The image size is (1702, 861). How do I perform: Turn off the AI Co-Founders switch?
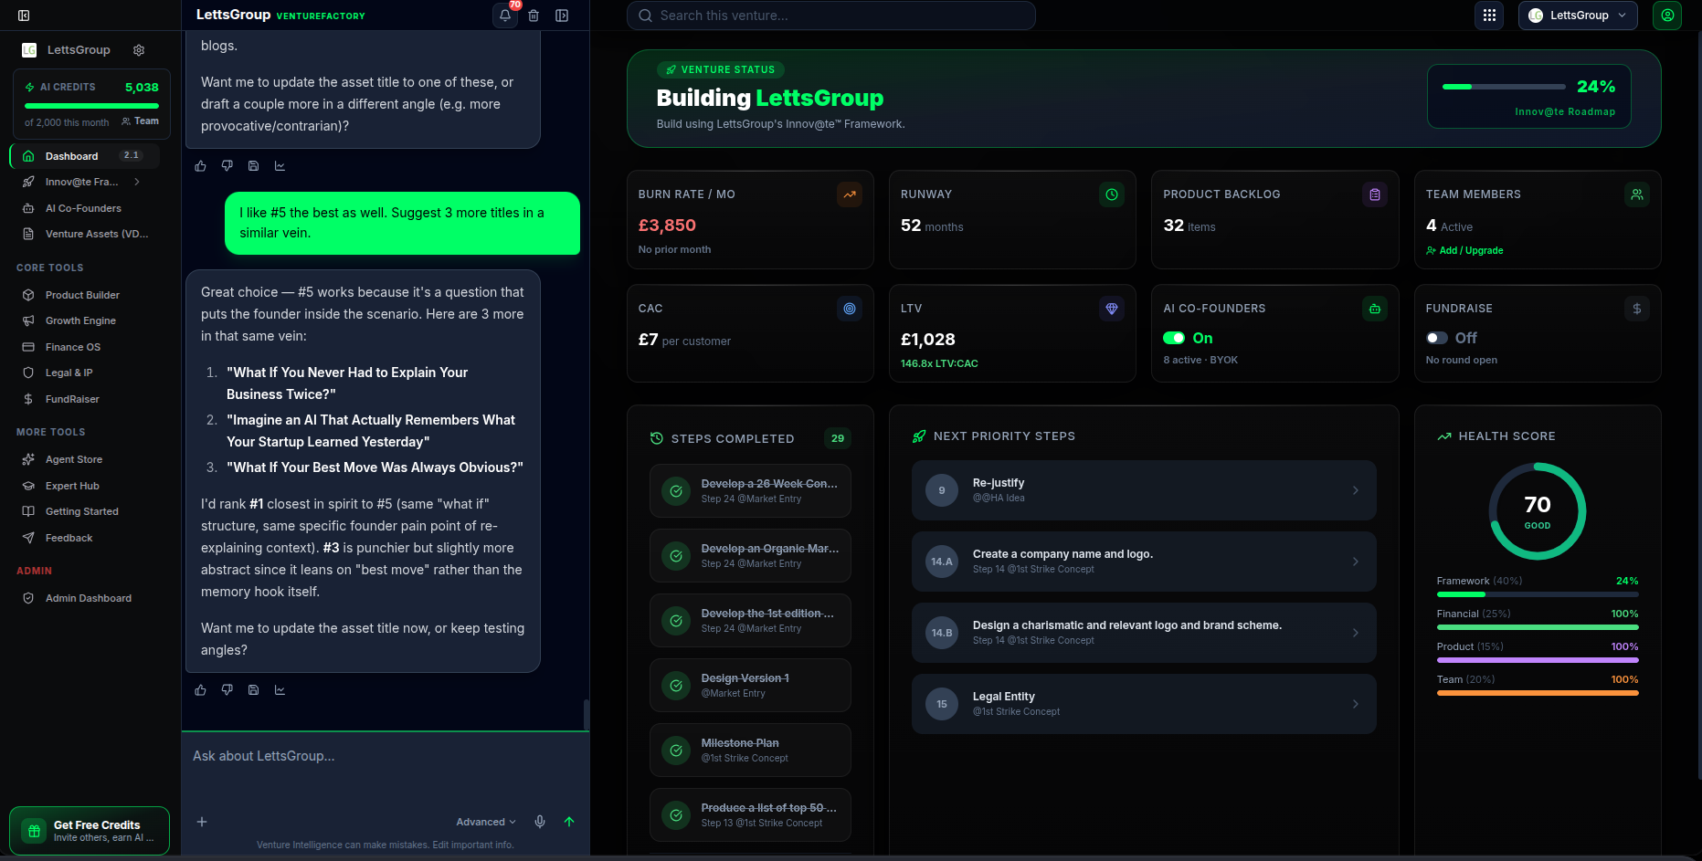click(1174, 338)
